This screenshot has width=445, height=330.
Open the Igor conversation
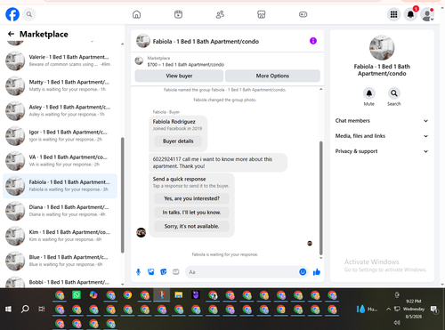click(60, 136)
